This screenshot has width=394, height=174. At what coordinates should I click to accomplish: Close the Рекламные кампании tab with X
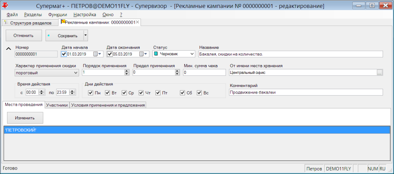pos(137,22)
